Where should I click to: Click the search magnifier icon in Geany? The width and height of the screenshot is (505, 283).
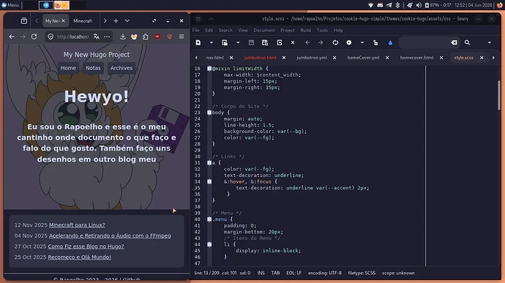pyautogui.click(x=468, y=42)
